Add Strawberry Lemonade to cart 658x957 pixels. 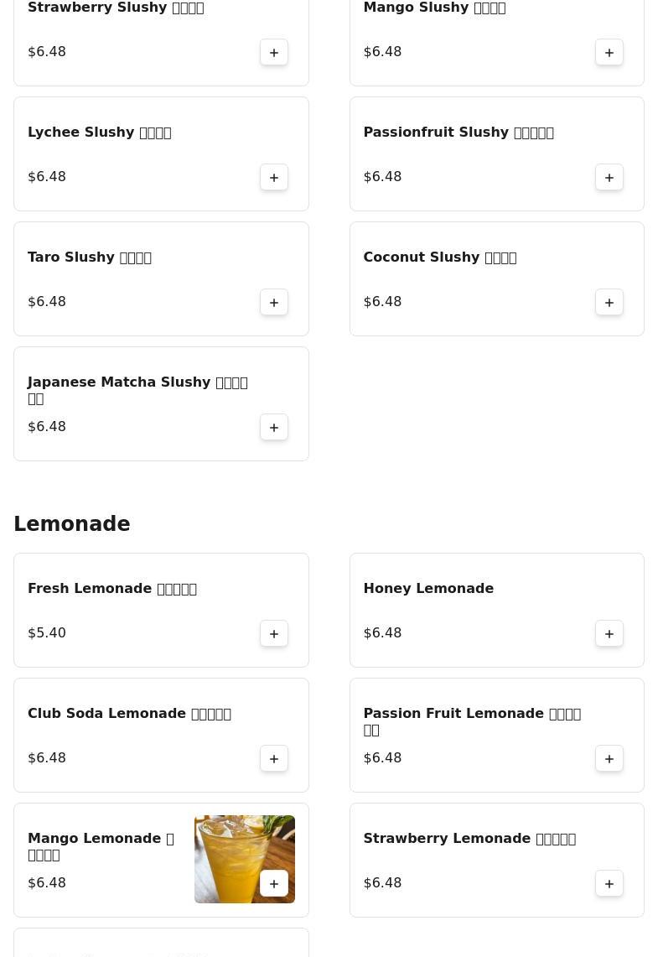tap(609, 883)
